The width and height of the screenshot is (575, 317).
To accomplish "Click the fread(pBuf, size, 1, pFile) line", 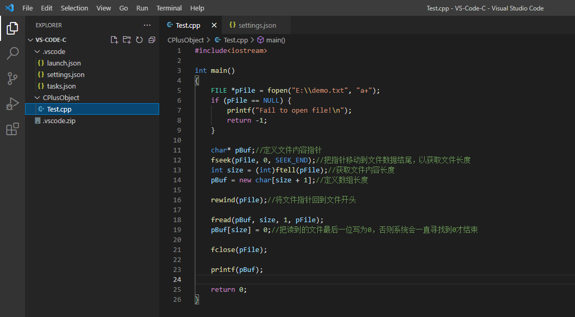I will pos(267,220).
